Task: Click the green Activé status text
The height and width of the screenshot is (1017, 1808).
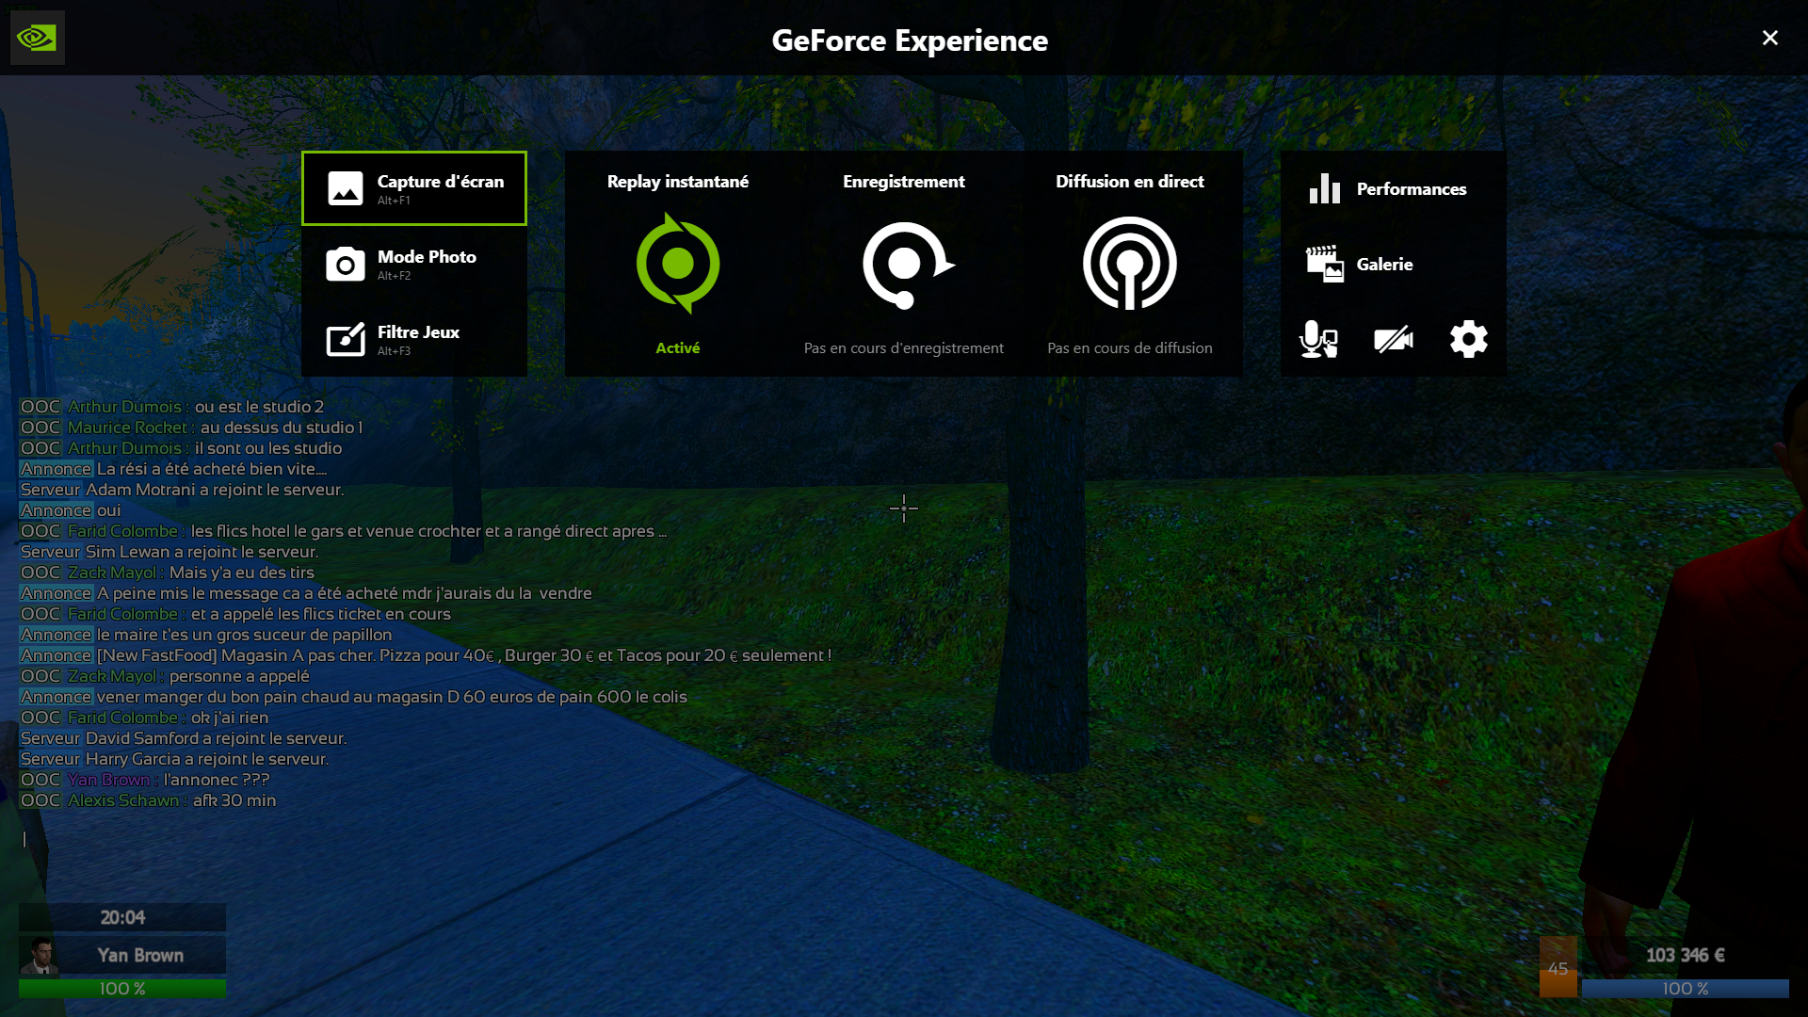Action: [x=678, y=347]
